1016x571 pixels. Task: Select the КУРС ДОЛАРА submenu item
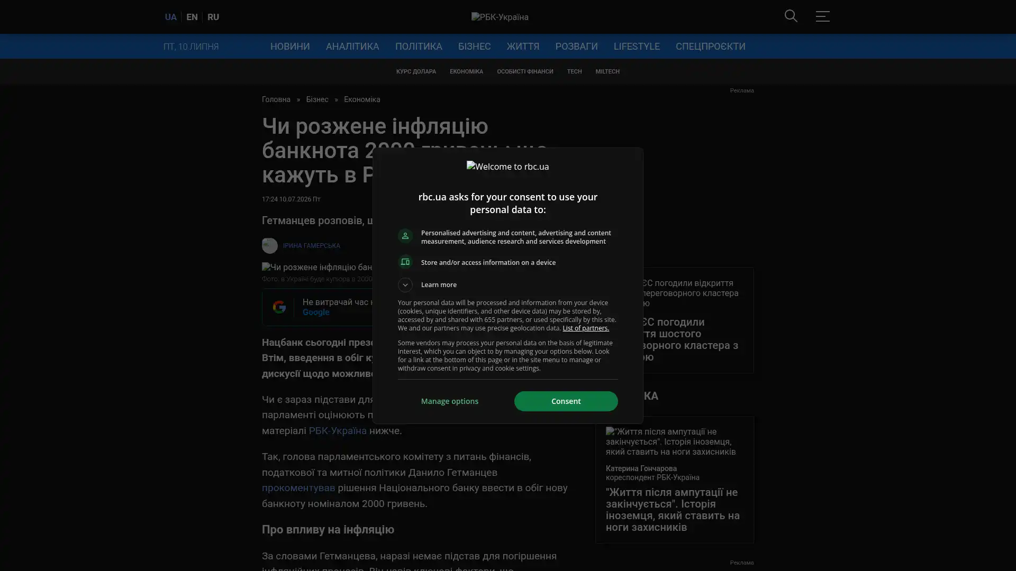tap(416, 71)
